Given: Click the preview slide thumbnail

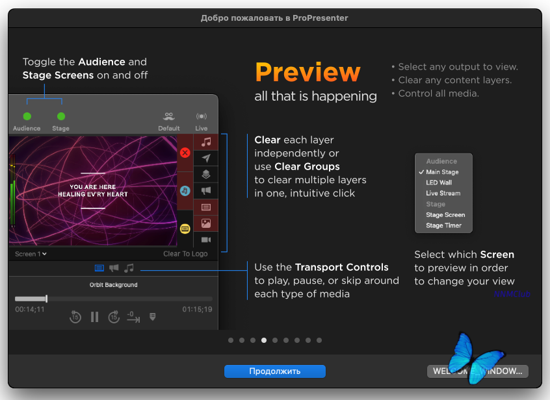Looking at the screenshot, I should 93,191.
